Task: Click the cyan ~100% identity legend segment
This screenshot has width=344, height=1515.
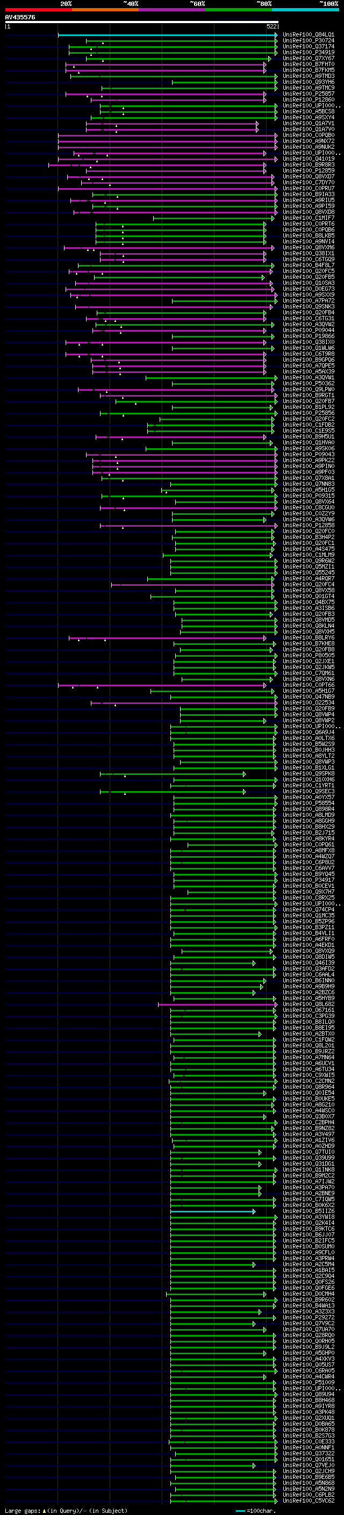Action: pyautogui.click(x=305, y=10)
